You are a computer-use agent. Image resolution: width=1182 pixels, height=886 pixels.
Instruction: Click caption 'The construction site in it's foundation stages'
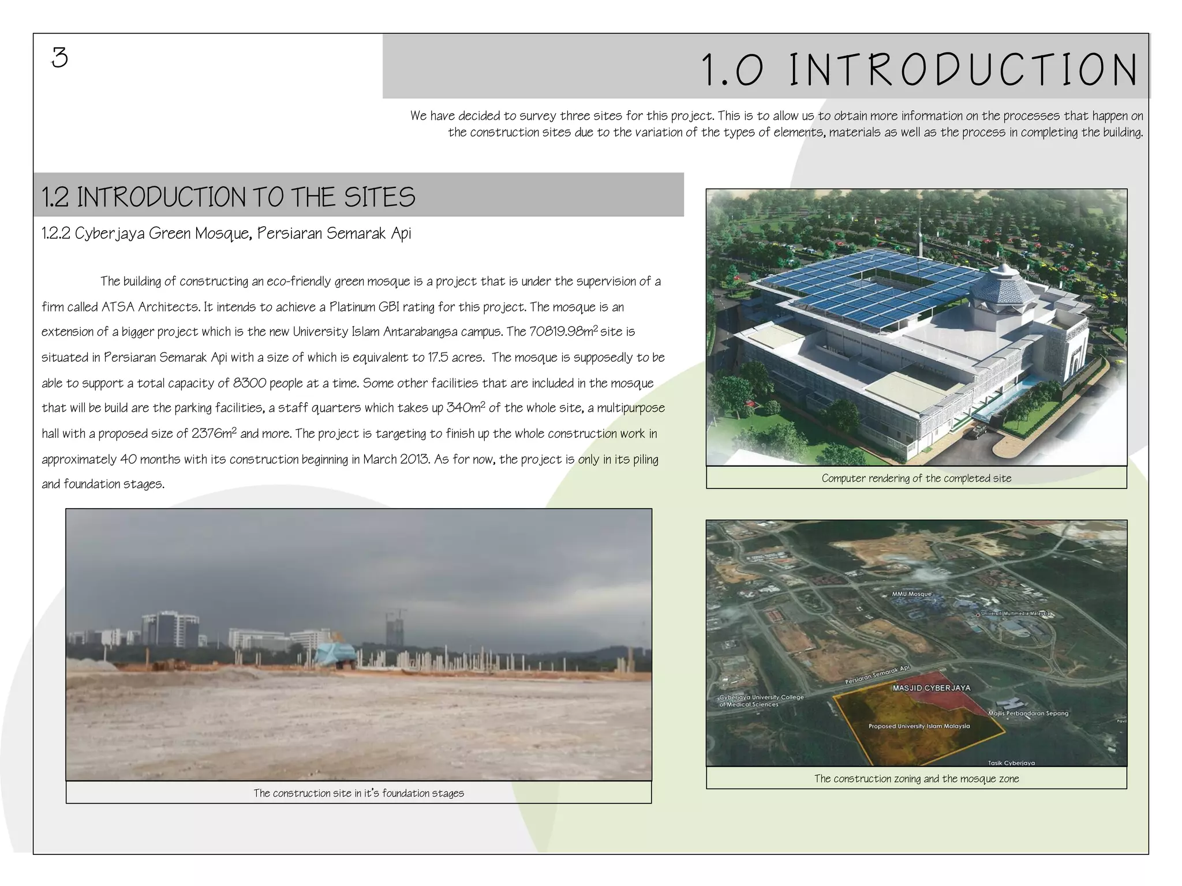pos(359,793)
